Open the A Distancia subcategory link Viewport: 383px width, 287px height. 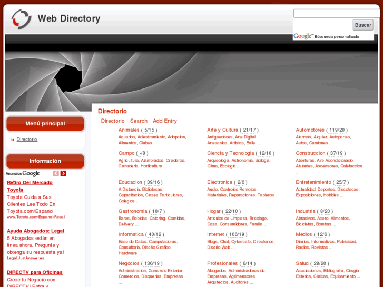pos(129,189)
